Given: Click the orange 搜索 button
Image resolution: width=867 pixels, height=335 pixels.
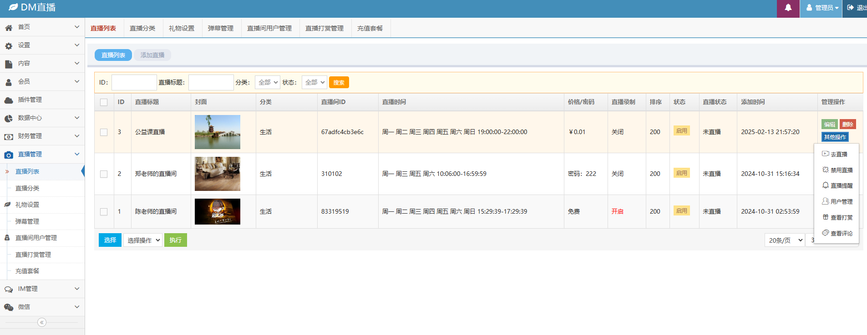Looking at the screenshot, I should (x=339, y=82).
